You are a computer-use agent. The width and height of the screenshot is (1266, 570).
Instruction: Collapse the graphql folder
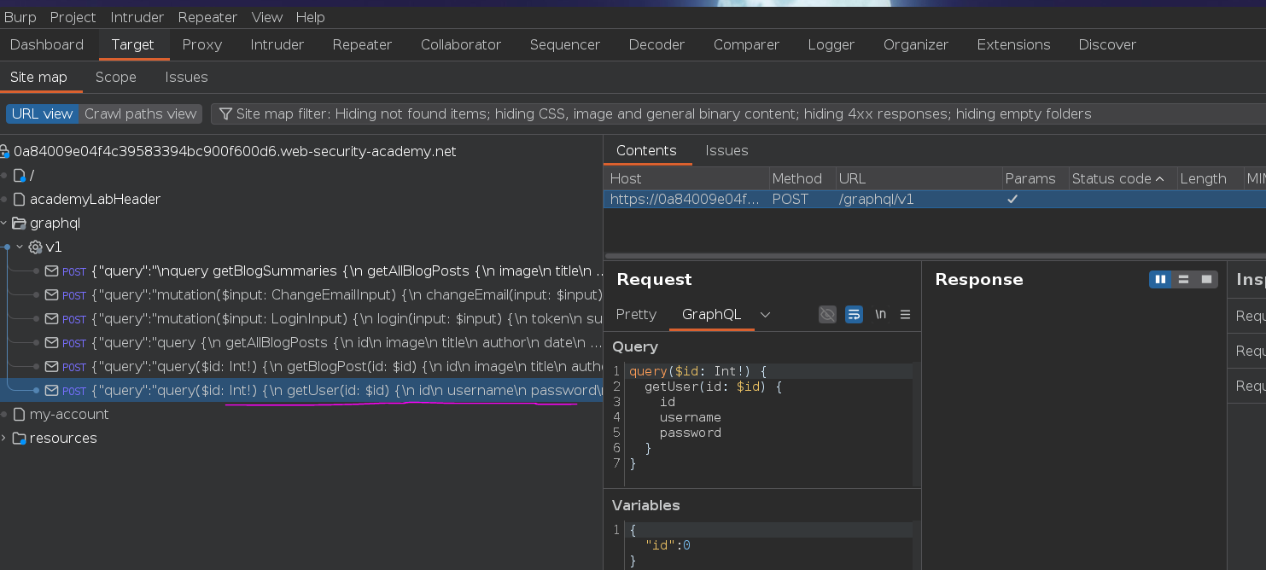click(x=4, y=223)
